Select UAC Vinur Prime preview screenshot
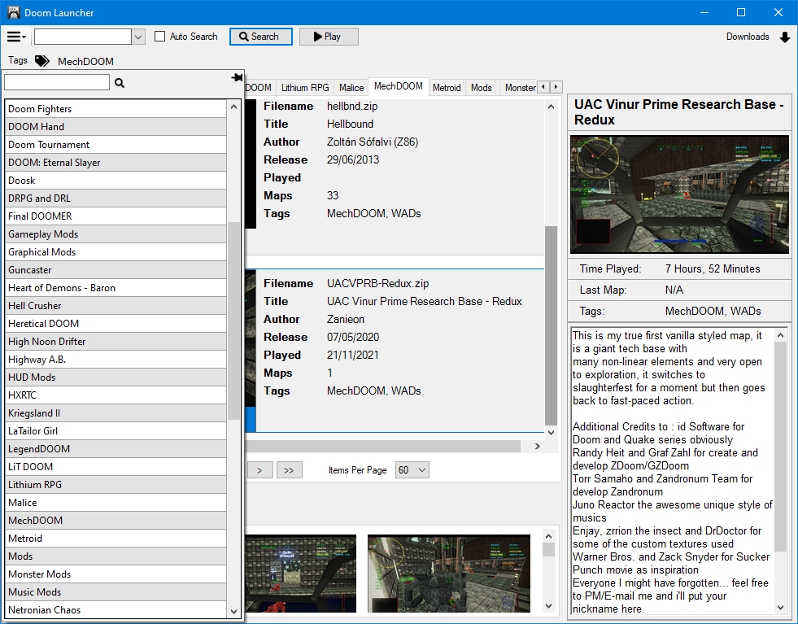 pos(679,194)
